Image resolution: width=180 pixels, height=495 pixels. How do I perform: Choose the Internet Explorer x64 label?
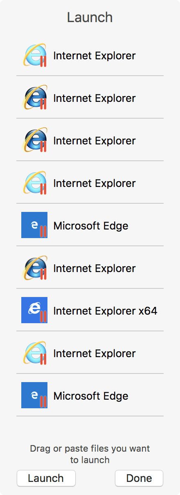tap(105, 311)
